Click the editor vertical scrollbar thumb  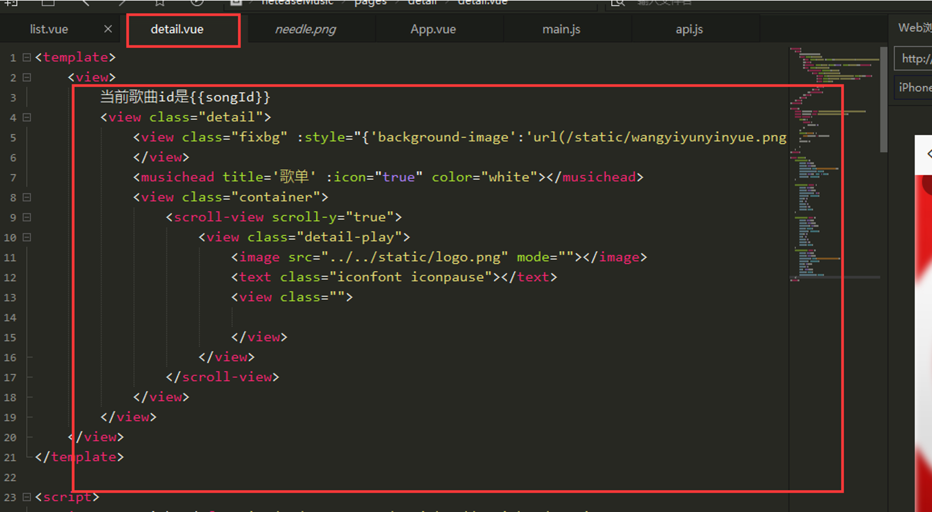[884, 100]
